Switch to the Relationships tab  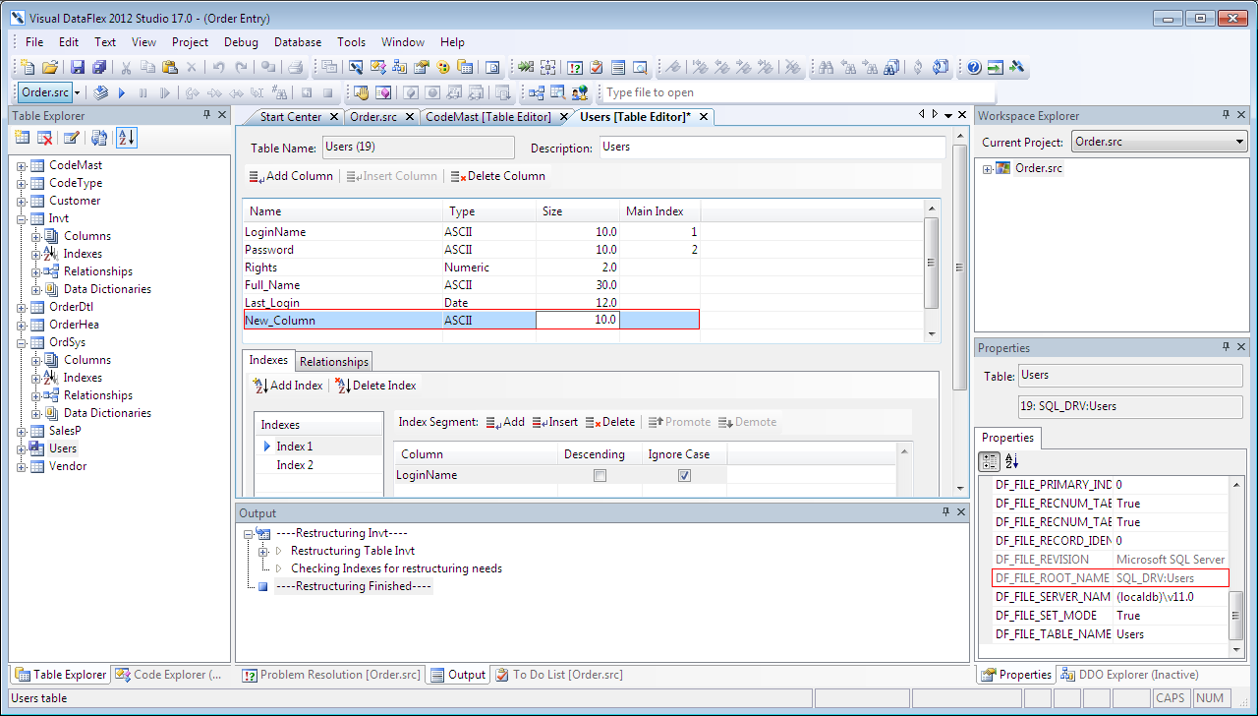[334, 361]
